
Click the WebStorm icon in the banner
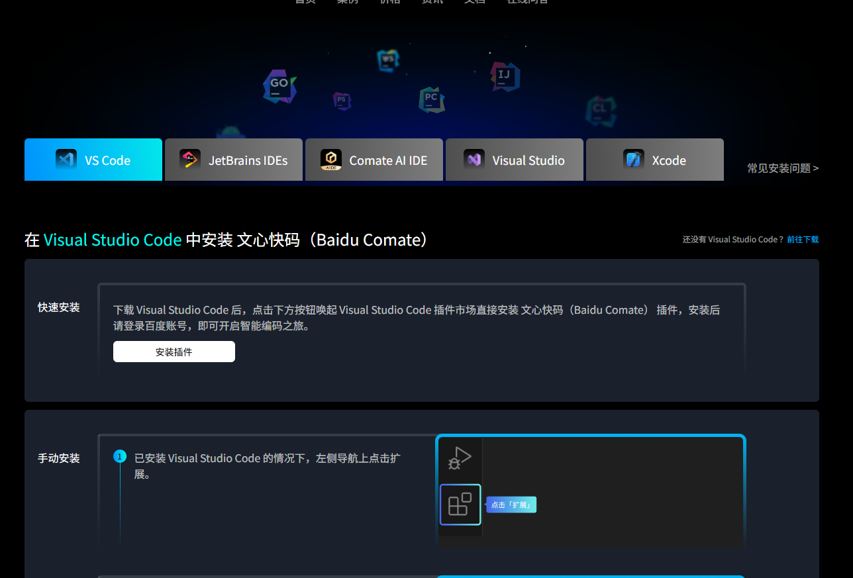387,60
